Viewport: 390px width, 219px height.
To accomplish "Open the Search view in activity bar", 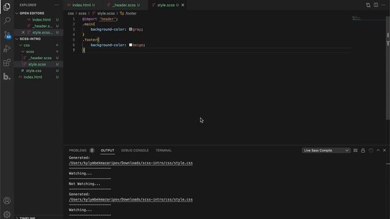I will [7, 20].
